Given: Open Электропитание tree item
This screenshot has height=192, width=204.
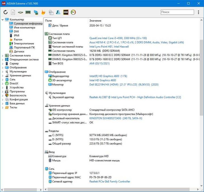Looking at the screenshot, I should click(22, 43).
